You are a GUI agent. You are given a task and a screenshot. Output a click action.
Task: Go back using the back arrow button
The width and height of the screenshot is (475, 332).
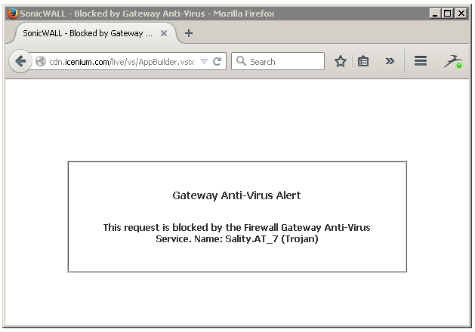click(20, 61)
